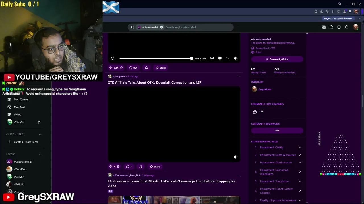364x204 pixels.
Task: Click Yes, set it as default browser
Action: [x=338, y=18]
